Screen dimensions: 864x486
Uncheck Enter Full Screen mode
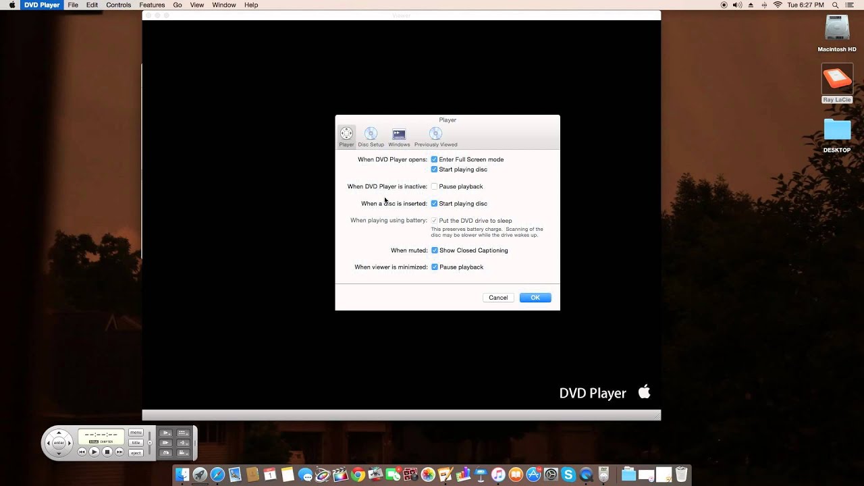pyautogui.click(x=434, y=159)
